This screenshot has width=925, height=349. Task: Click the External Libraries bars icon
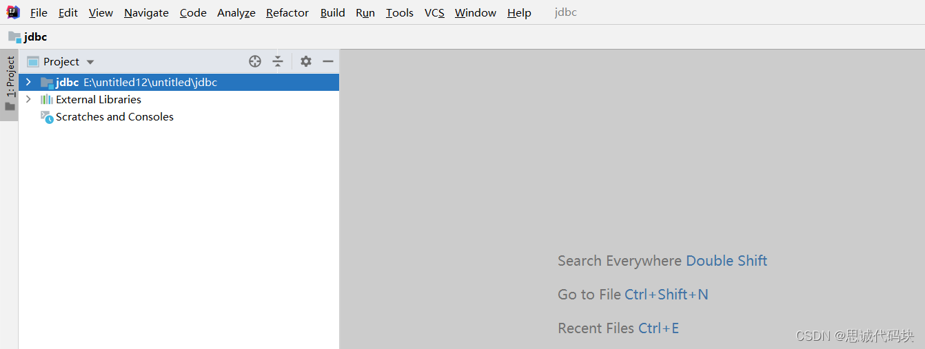(47, 99)
